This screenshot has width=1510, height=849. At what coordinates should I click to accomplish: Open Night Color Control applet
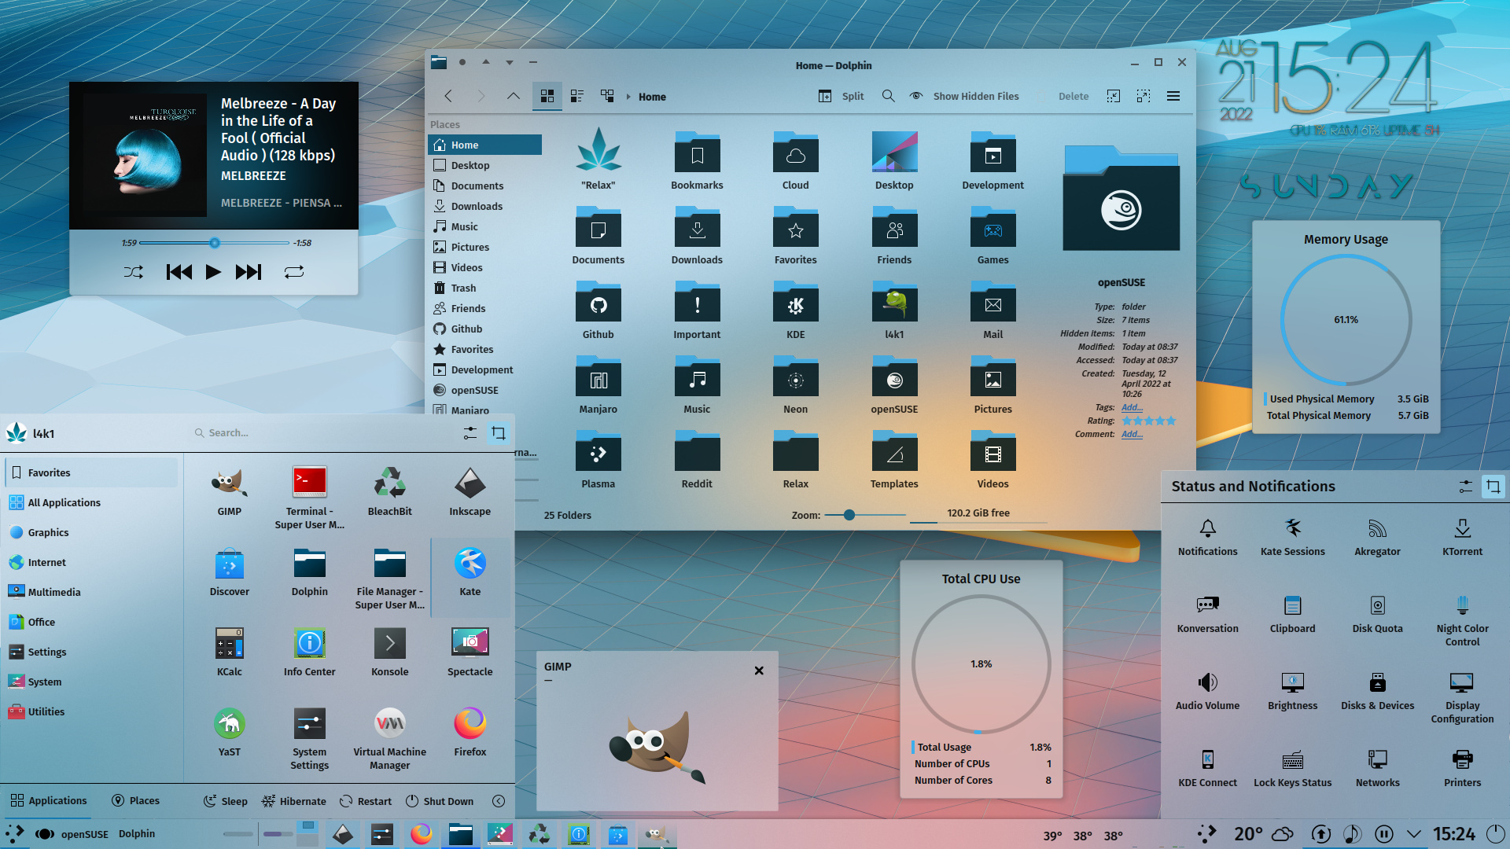point(1463,620)
